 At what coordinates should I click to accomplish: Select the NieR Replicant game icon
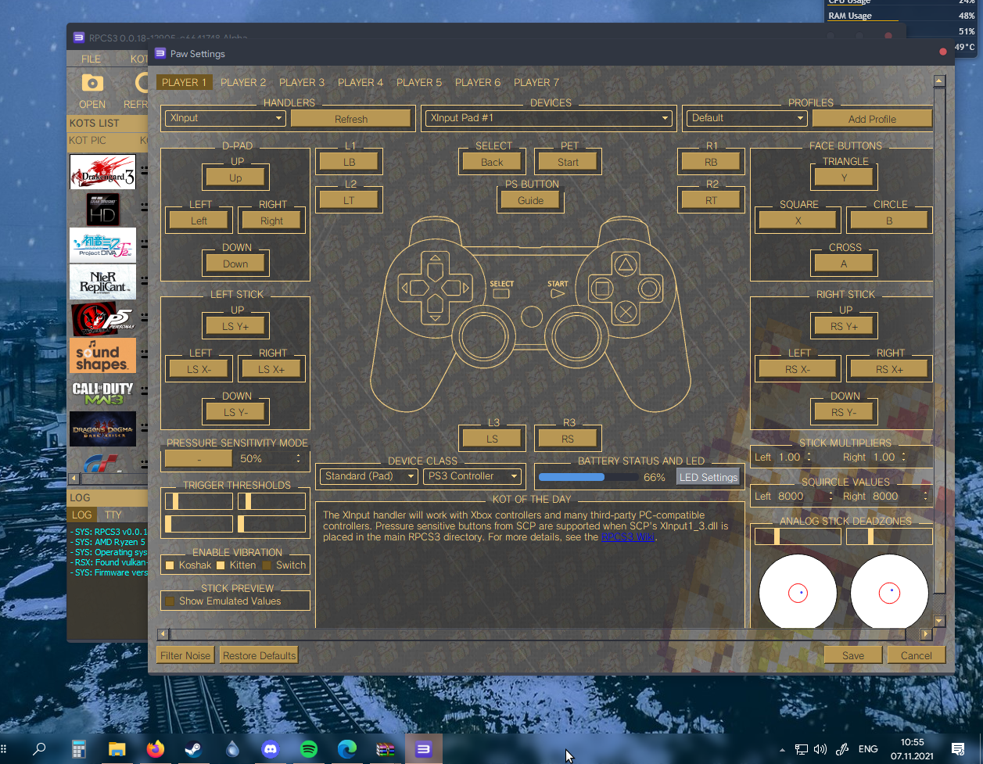103,282
